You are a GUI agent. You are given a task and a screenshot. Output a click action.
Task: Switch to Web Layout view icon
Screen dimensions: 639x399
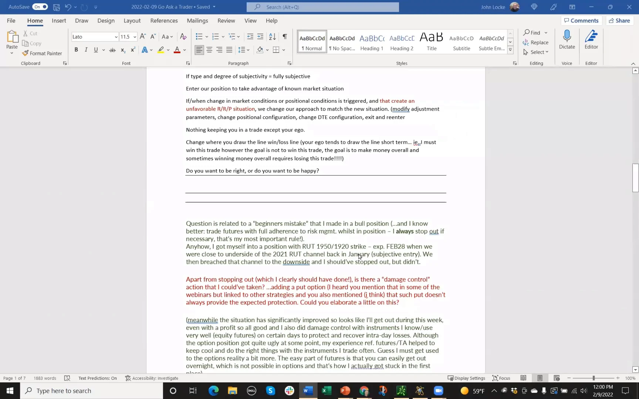557,378
